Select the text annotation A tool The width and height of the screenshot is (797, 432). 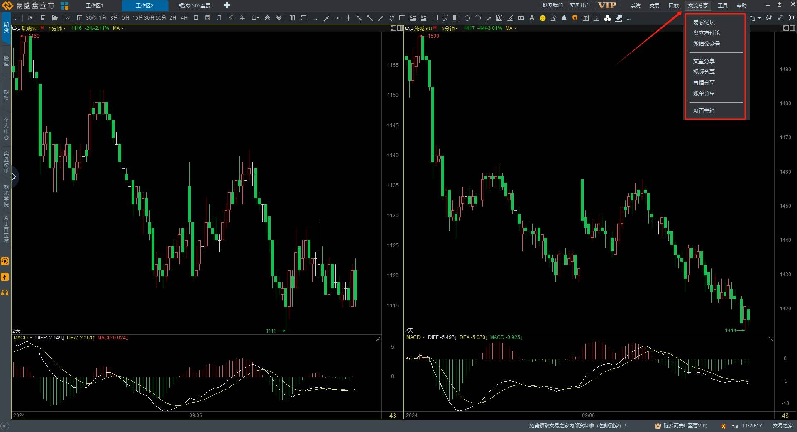(532, 18)
